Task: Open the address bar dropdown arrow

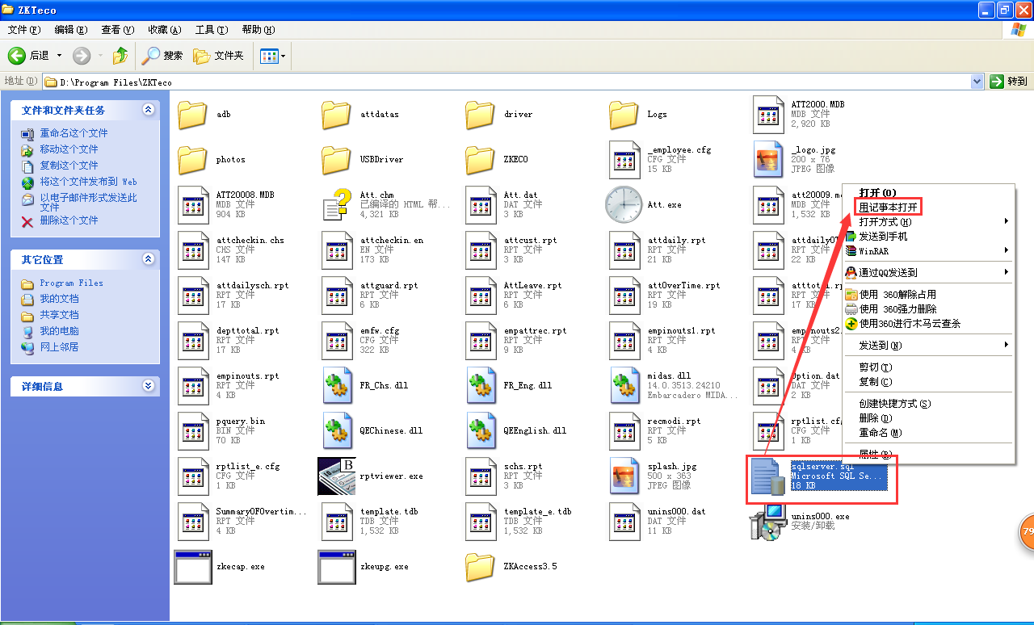Action: [977, 82]
